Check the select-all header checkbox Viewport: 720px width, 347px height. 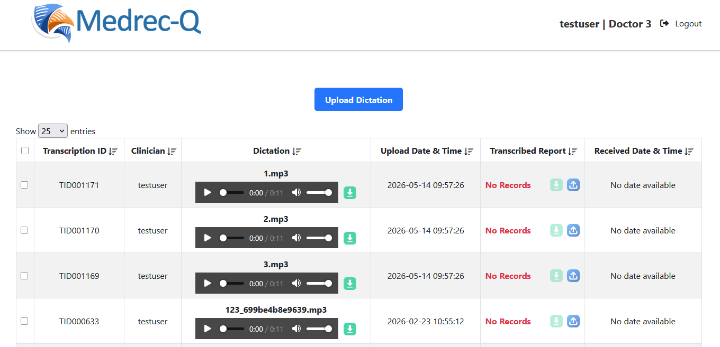tap(25, 151)
